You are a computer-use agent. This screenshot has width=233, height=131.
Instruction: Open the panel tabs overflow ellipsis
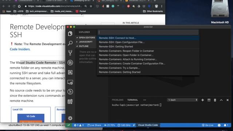click(145, 100)
